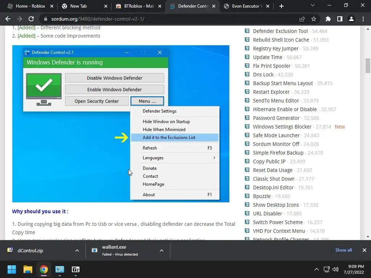
Task: Bookmark this page with the star icon
Action: tap(314, 19)
